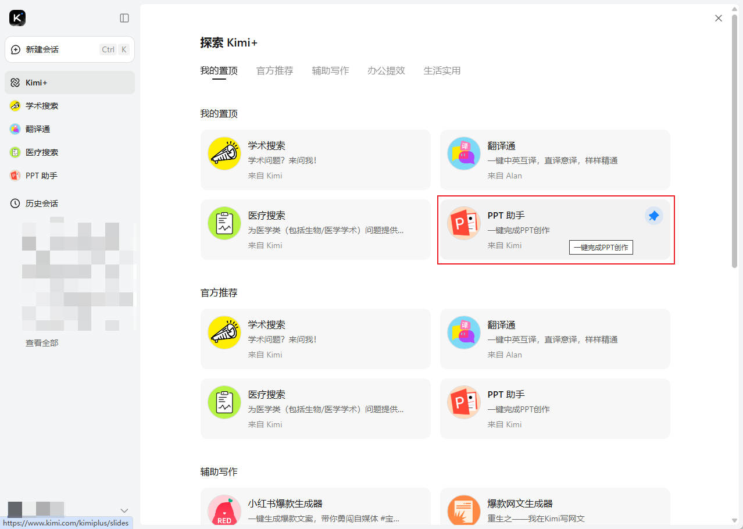Click the plus icon on 新建会话
The width and height of the screenshot is (743, 529).
click(x=16, y=49)
